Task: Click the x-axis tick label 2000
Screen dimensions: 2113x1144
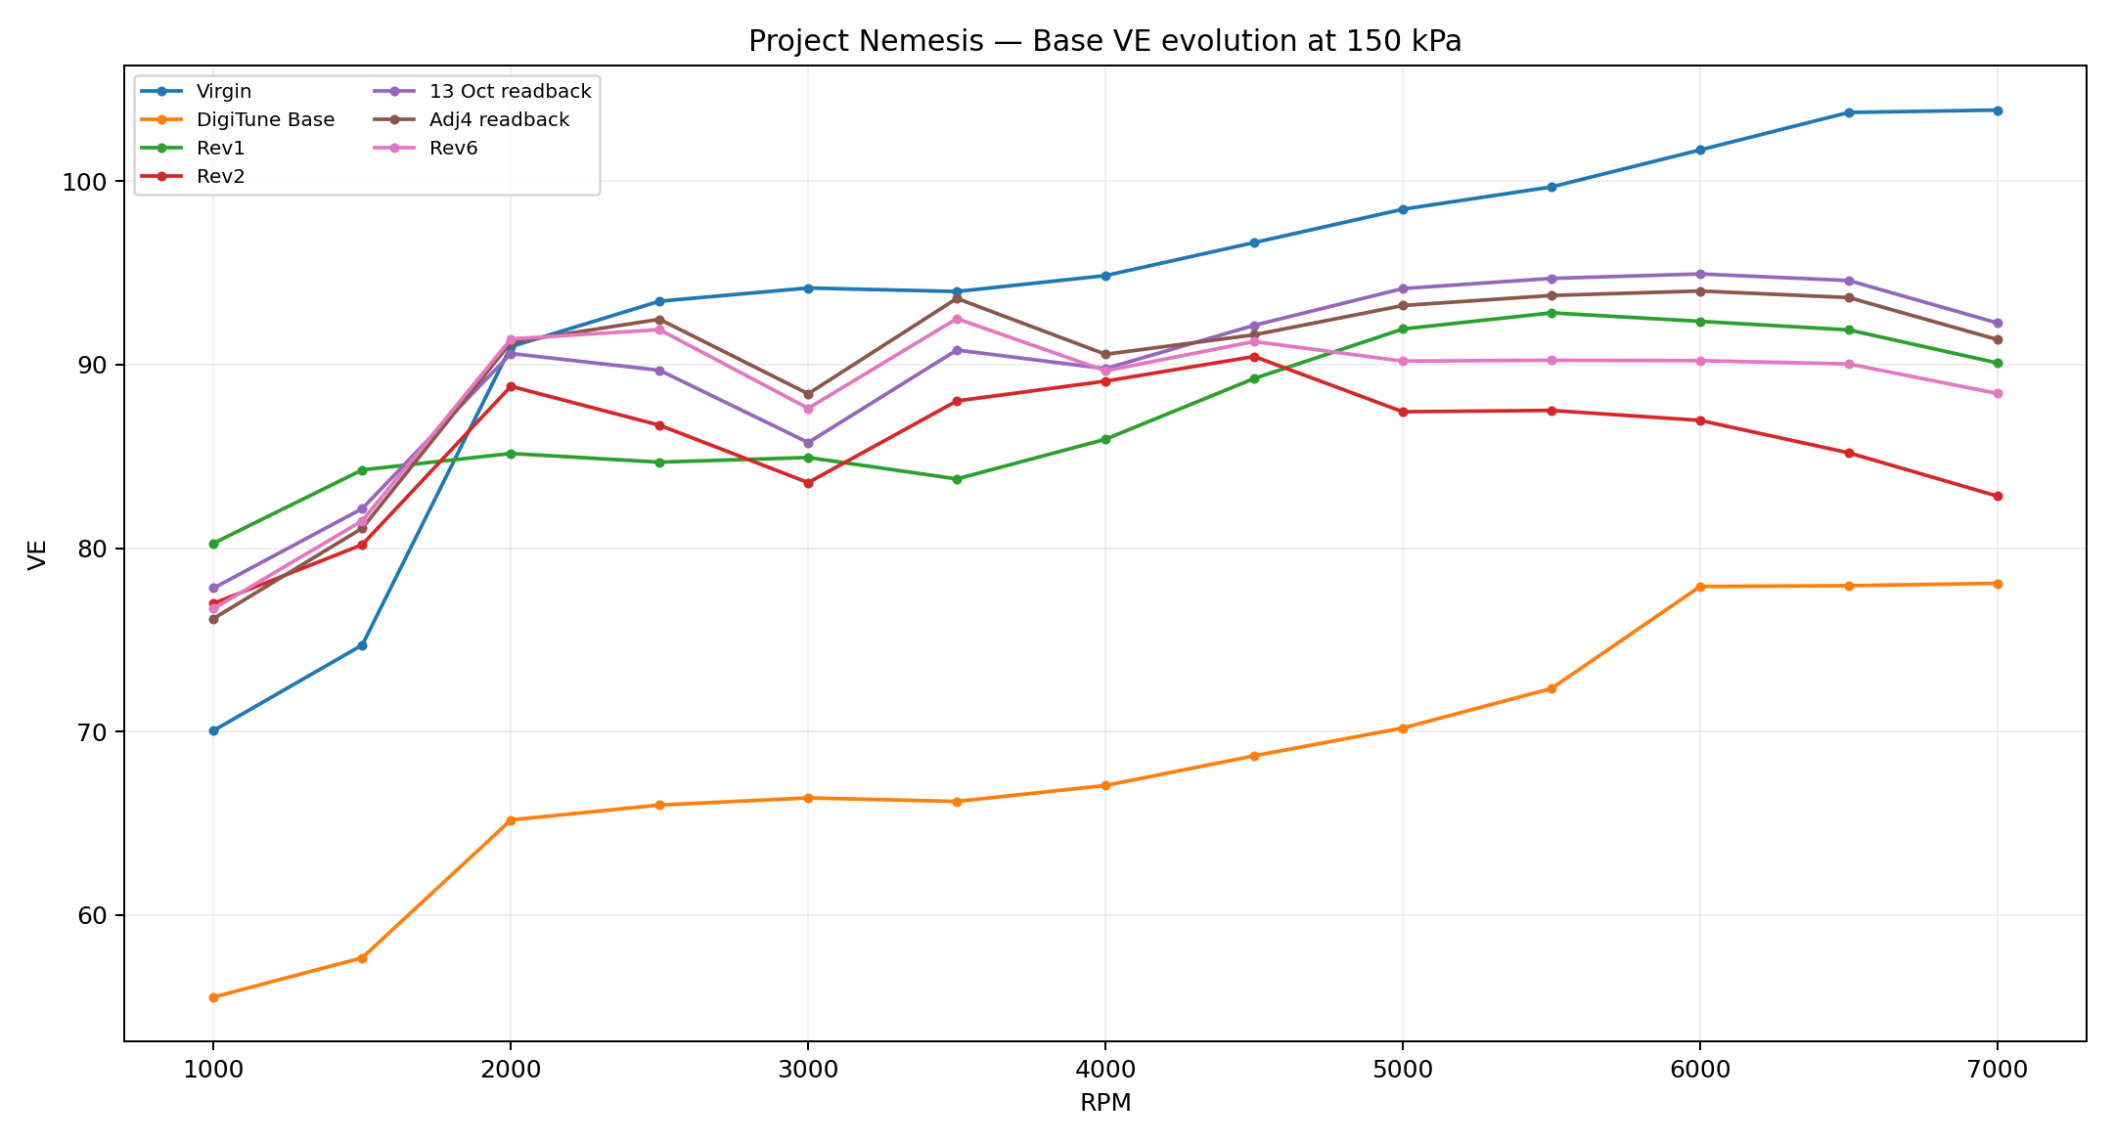Action: pos(511,1071)
